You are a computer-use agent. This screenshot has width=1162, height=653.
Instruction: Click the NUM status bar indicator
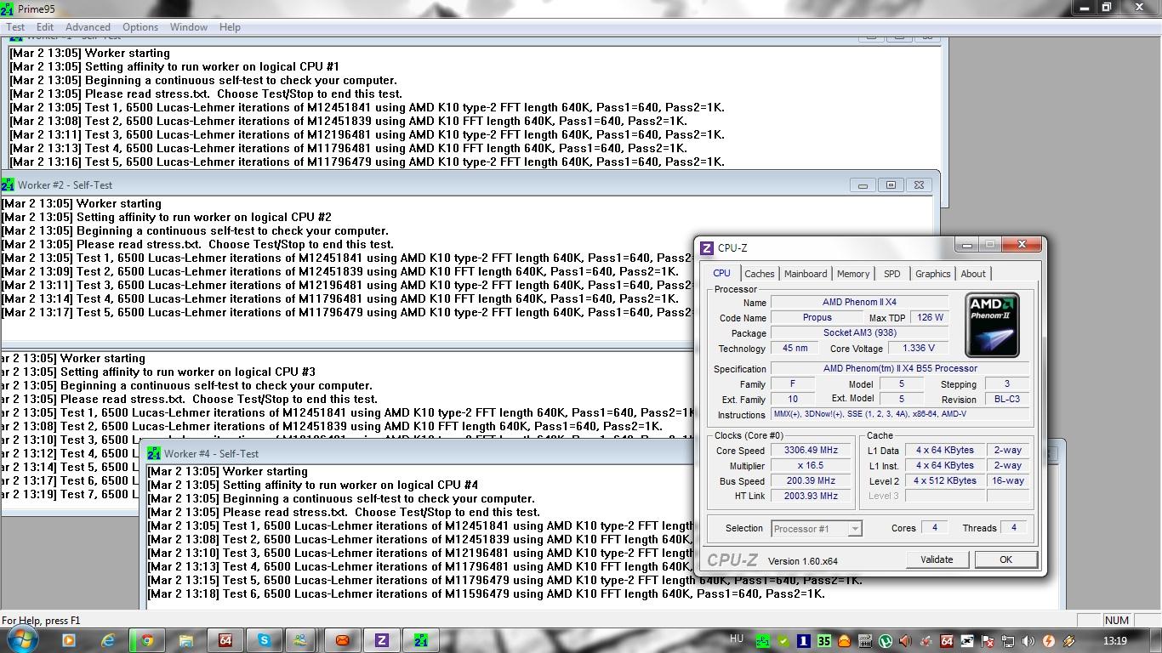[1117, 621]
